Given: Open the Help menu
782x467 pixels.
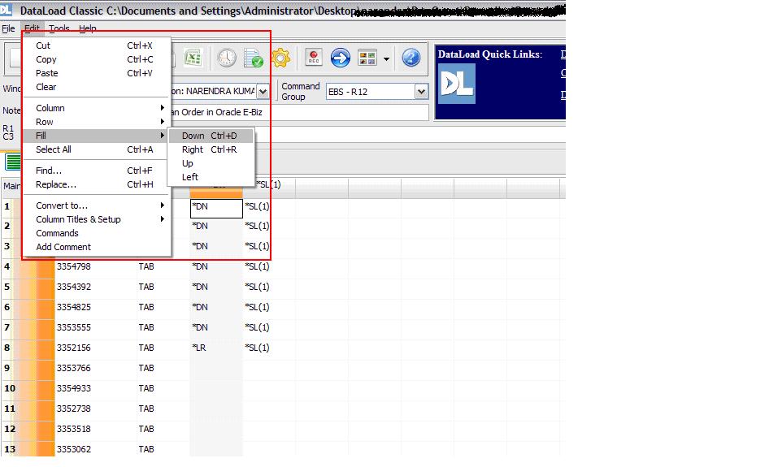Looking at the screenshot, I should click(x=87, y=28).
